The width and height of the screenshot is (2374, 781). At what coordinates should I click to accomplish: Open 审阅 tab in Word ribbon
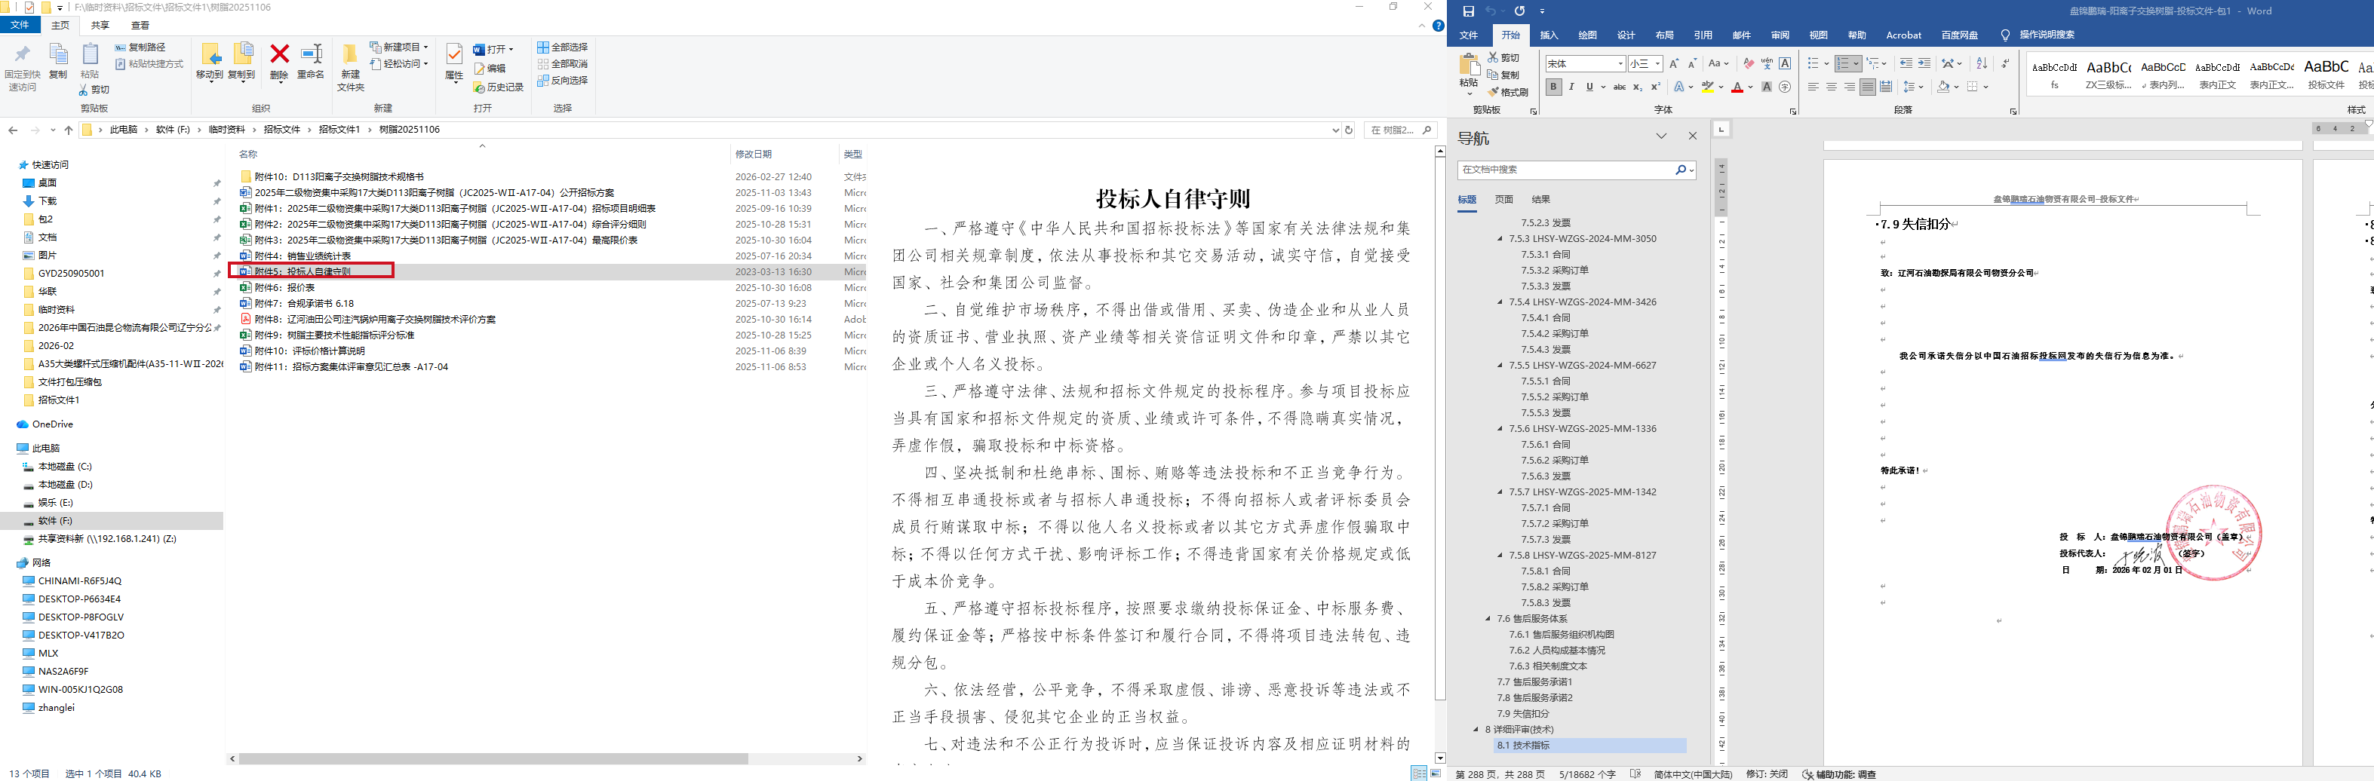click(x=1780, y=35)
